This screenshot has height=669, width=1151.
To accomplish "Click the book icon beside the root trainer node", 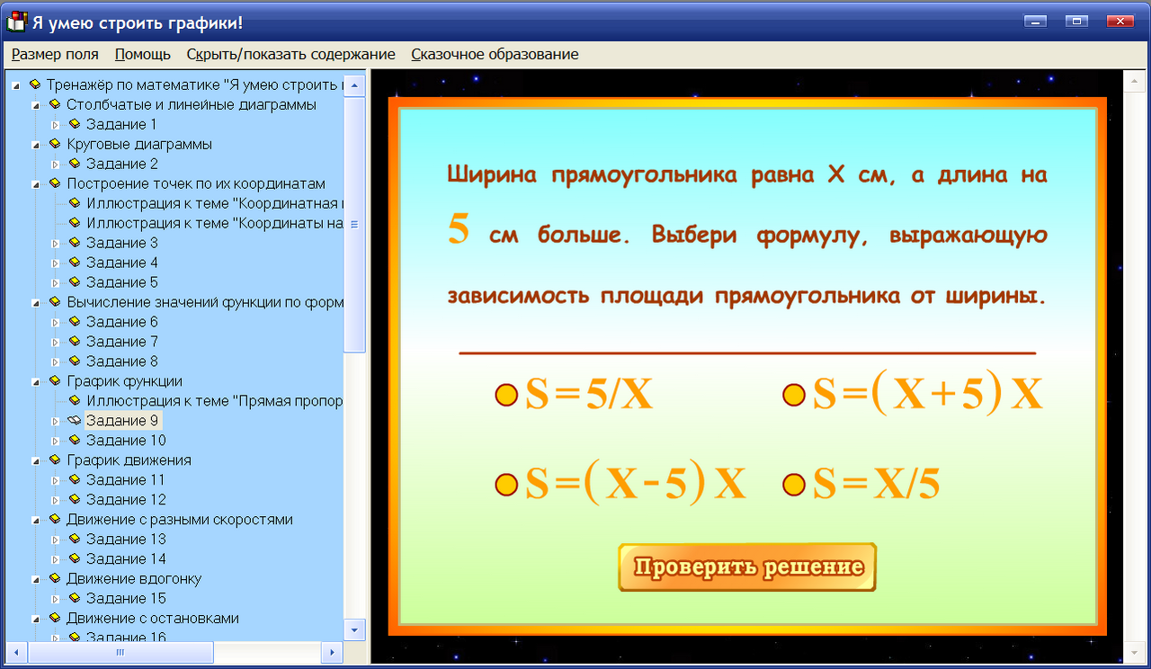I will 36,85.
